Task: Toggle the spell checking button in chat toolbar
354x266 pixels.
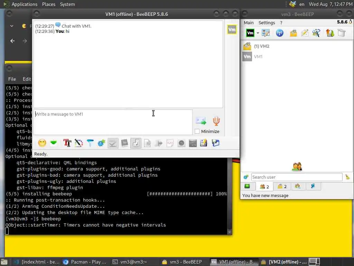Action: (x=113, y=143)
